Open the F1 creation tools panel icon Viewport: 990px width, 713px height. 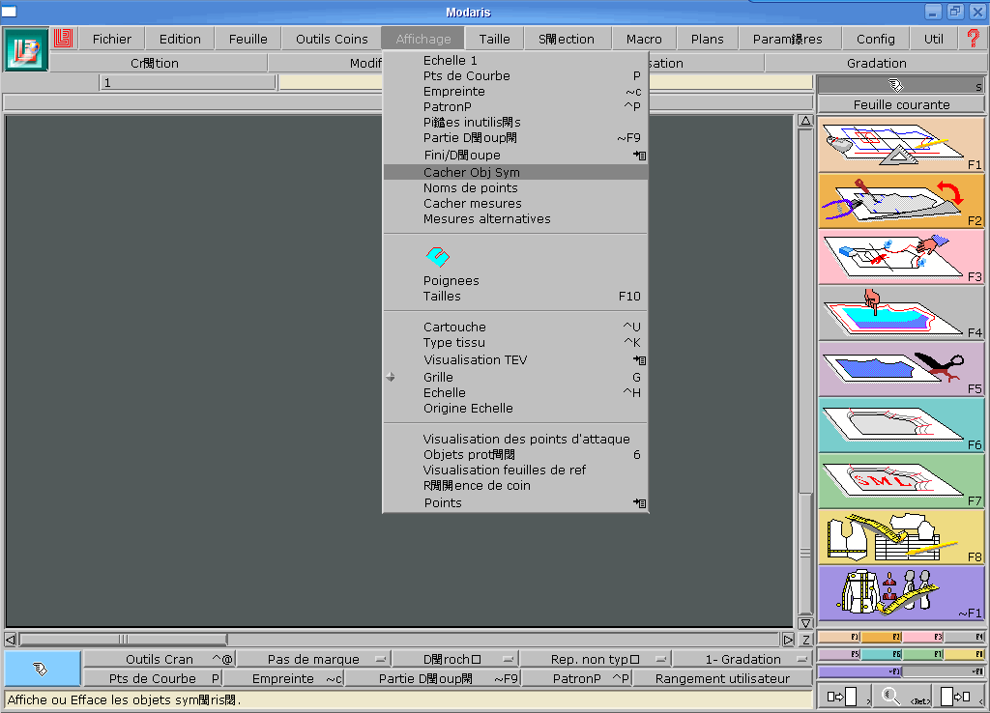(901, 145)
